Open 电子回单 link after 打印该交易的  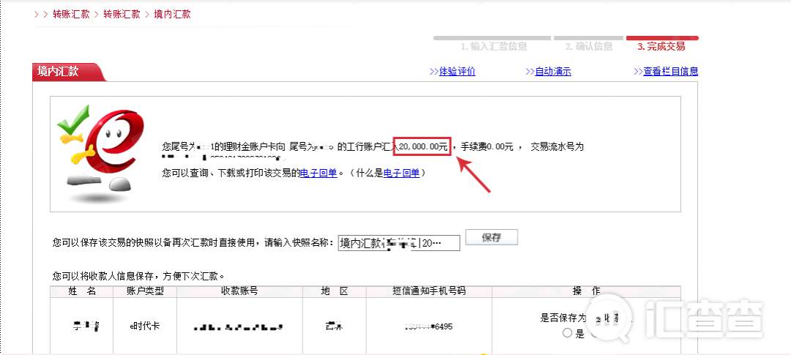319,173
